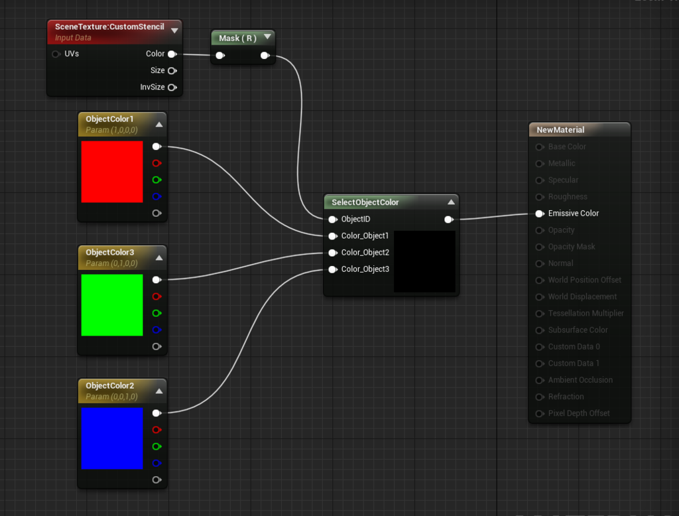Click the Mask (R) node output pin

pyautogui.click(x=265, y=56)
